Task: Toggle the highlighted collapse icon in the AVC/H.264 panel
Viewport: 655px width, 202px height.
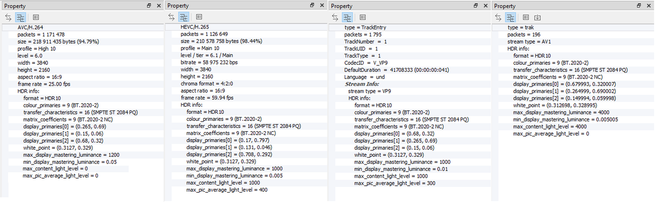Action: (21, 17)
